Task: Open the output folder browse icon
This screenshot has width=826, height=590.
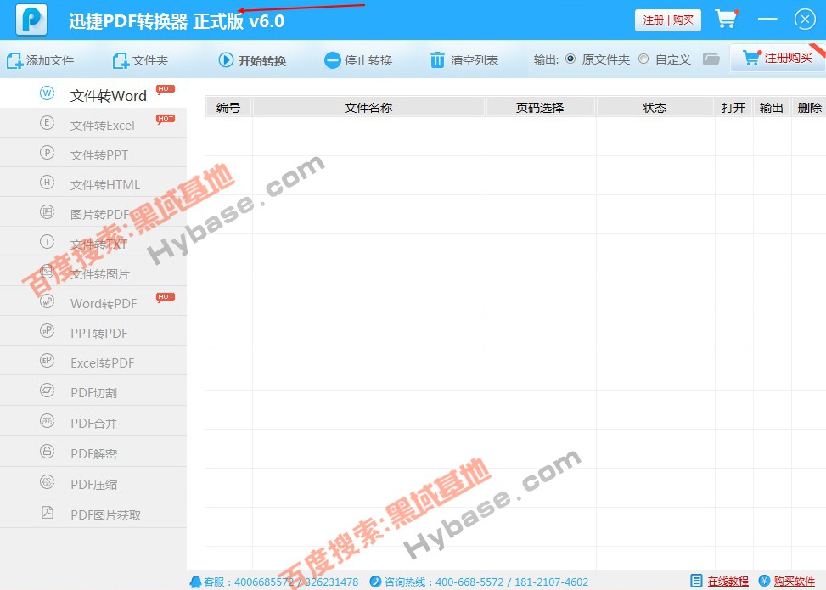Action: pyautogui.click(x=711, y=59)
